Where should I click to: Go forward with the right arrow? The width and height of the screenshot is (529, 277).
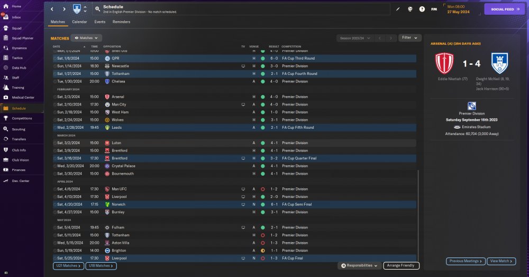coord(64,9)
